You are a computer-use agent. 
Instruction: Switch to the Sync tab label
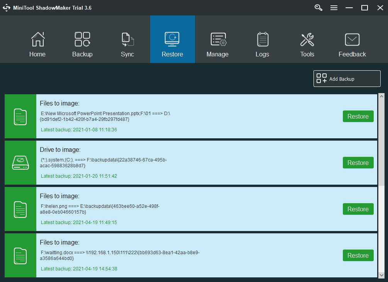tap(127, 54)
